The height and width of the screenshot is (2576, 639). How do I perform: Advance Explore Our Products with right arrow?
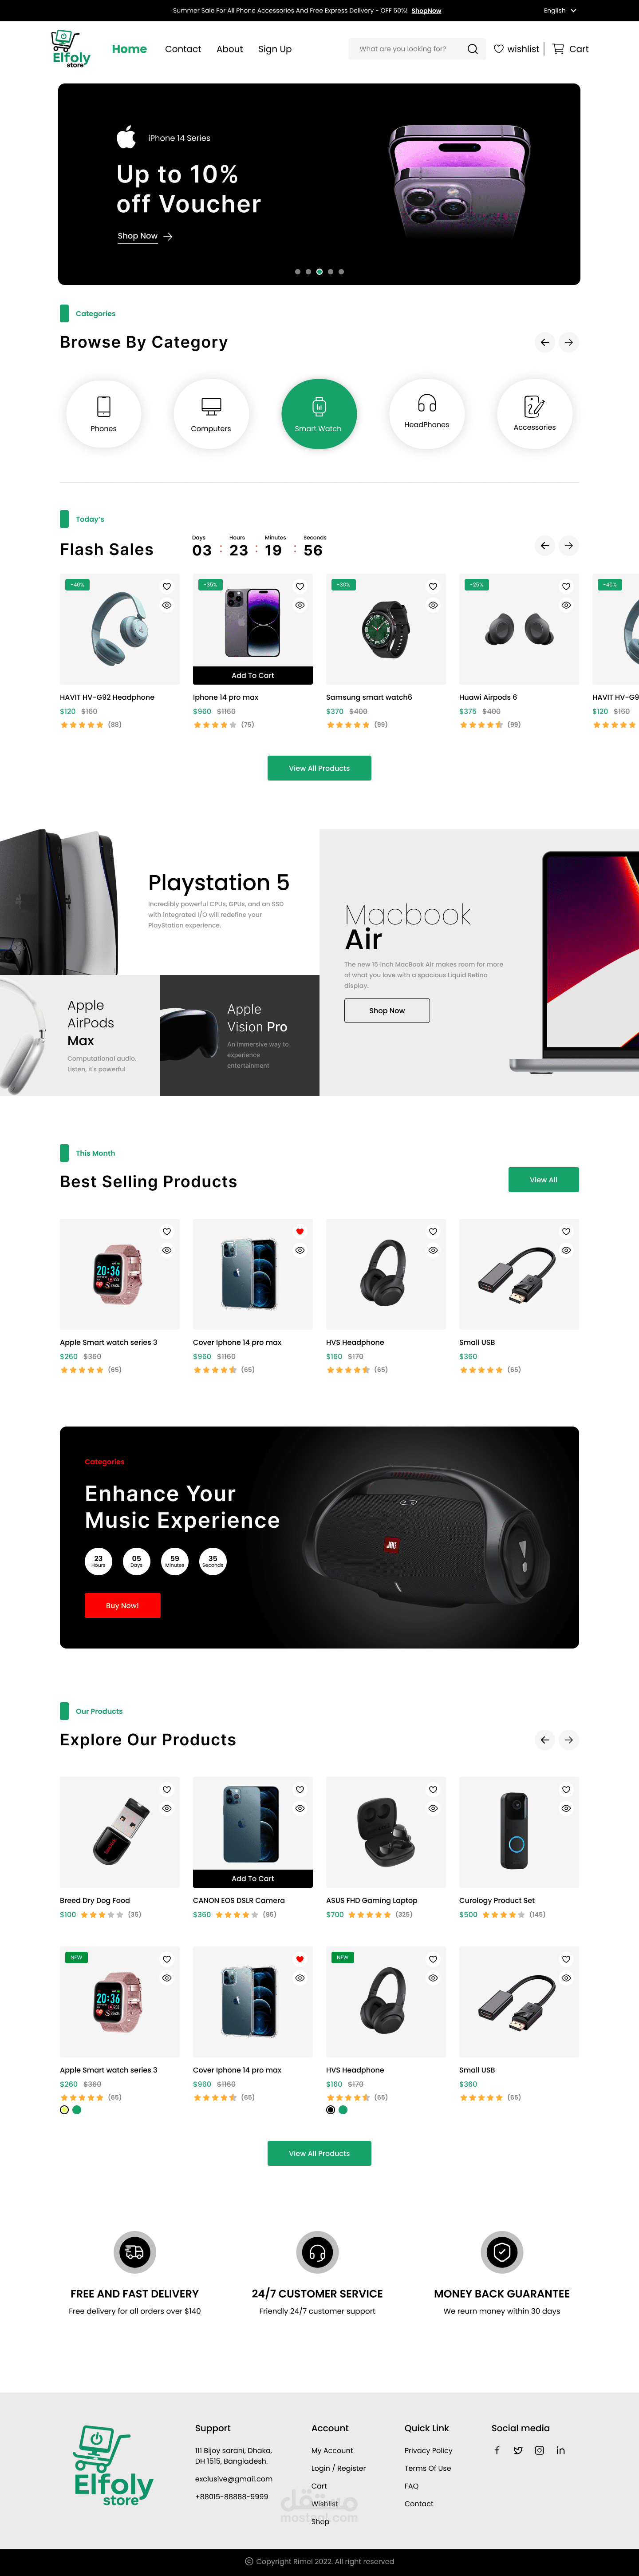coord(569,1739)
